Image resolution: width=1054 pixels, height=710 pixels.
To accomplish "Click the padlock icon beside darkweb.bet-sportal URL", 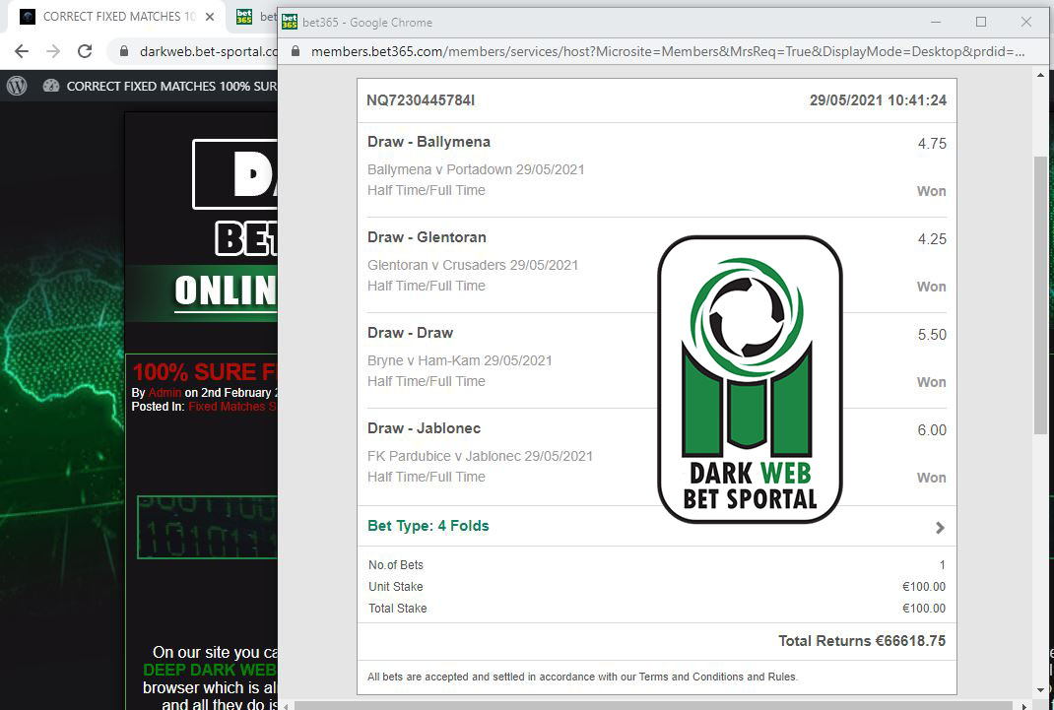I will coord(124,52).
